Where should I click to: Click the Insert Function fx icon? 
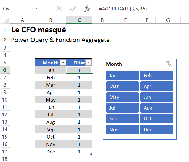[x=87, y=9]
